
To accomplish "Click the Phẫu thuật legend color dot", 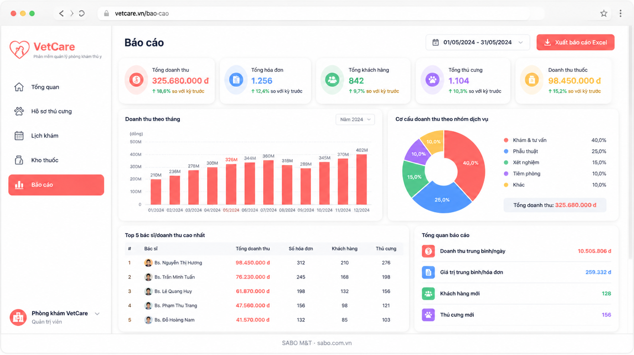I will point(506,152).
